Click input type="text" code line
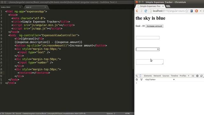204x115 pixels. 34,52
